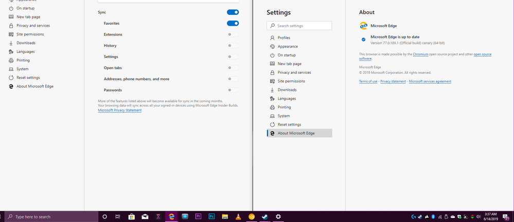Switch to Edge Canary taskbar button

coord(171,216)
